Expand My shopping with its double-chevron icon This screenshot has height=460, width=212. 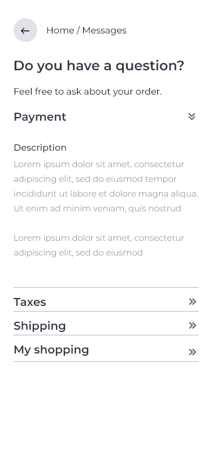pyautogui.click(x=192, y=352)
